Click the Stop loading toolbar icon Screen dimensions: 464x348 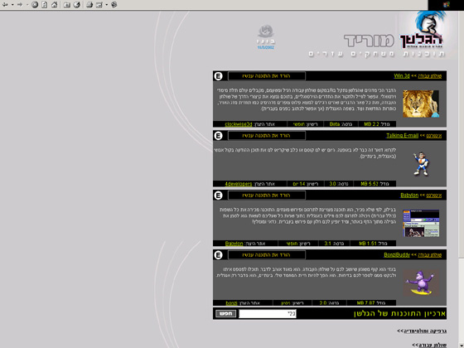(x=35, y=4)
